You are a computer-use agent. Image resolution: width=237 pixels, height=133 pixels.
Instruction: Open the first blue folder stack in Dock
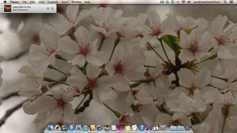pos(173,128)
